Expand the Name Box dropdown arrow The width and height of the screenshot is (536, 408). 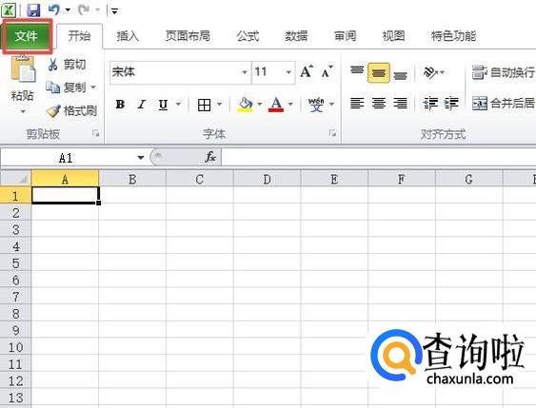tap(141, 158)
